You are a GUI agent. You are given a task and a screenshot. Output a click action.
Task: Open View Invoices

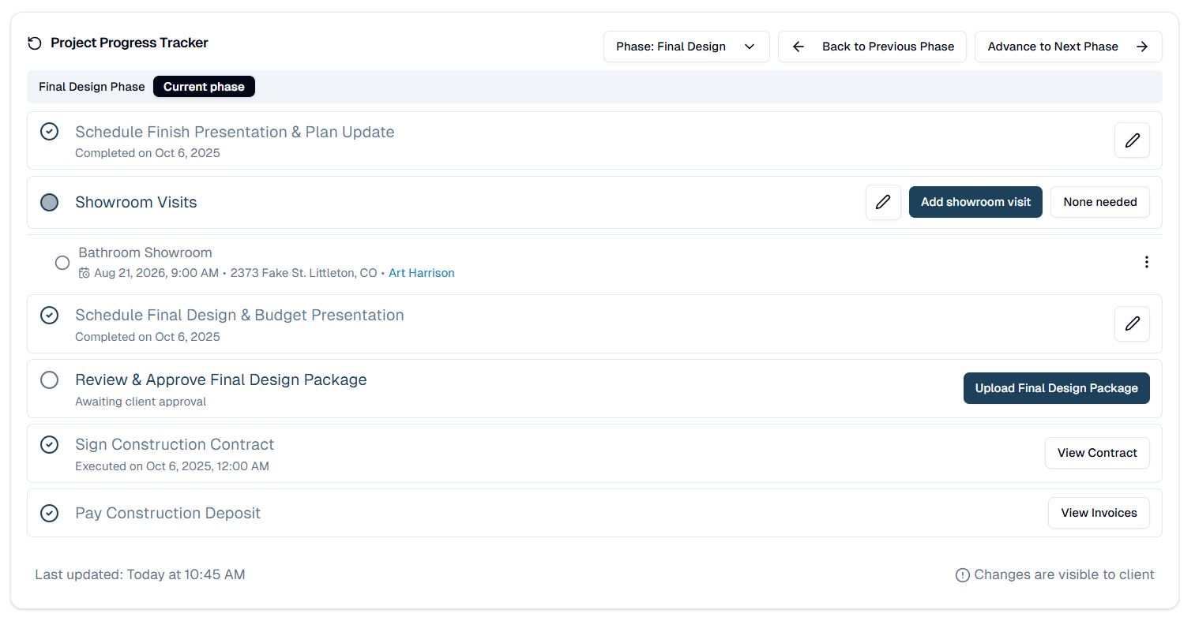[x=1099, y=513]
